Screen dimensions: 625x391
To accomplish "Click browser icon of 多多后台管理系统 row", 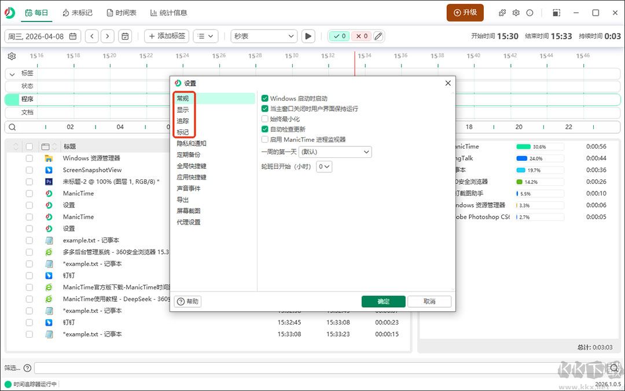I will 49,252.
